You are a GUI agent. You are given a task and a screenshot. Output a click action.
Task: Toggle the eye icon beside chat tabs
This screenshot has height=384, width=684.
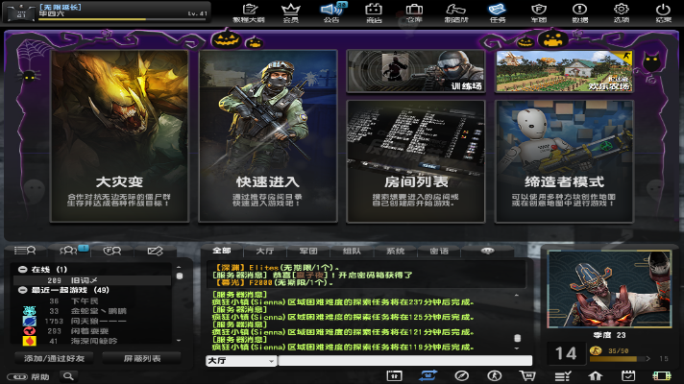pyautogui.click(x=487, y=251)
